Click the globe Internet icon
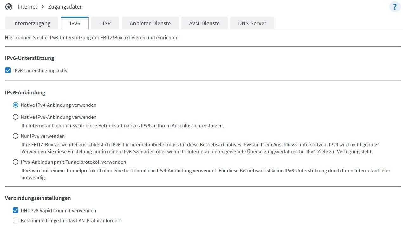403x229 pixels. [x=9, y=7]
